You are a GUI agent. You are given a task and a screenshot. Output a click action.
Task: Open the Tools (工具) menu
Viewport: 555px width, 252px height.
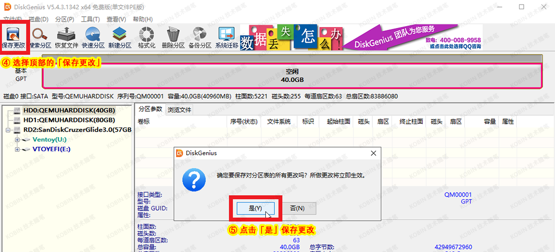click(90, 19)
